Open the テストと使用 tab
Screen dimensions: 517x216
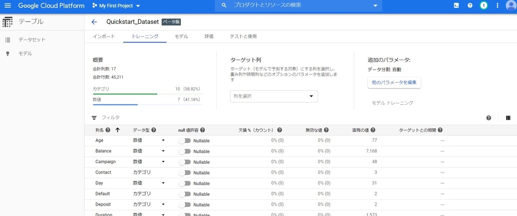pos(243,37)
